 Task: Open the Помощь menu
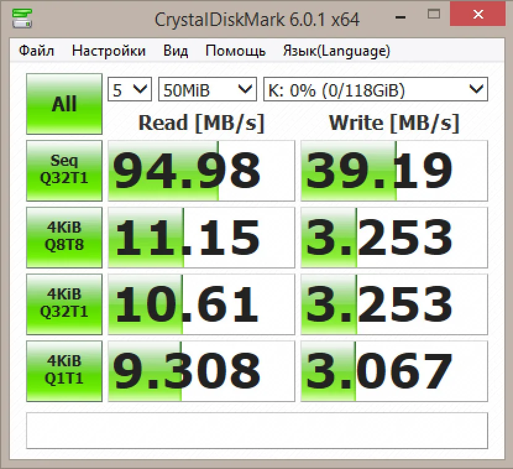pos(235,51)
